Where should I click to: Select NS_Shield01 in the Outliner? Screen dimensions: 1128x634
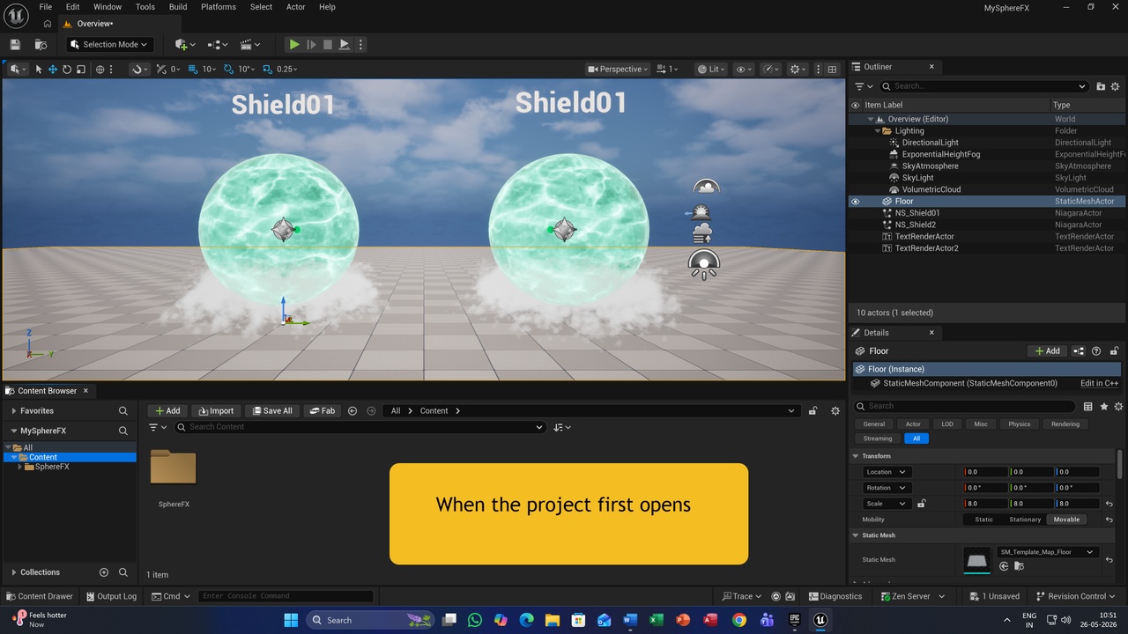(x=917, y=213)
